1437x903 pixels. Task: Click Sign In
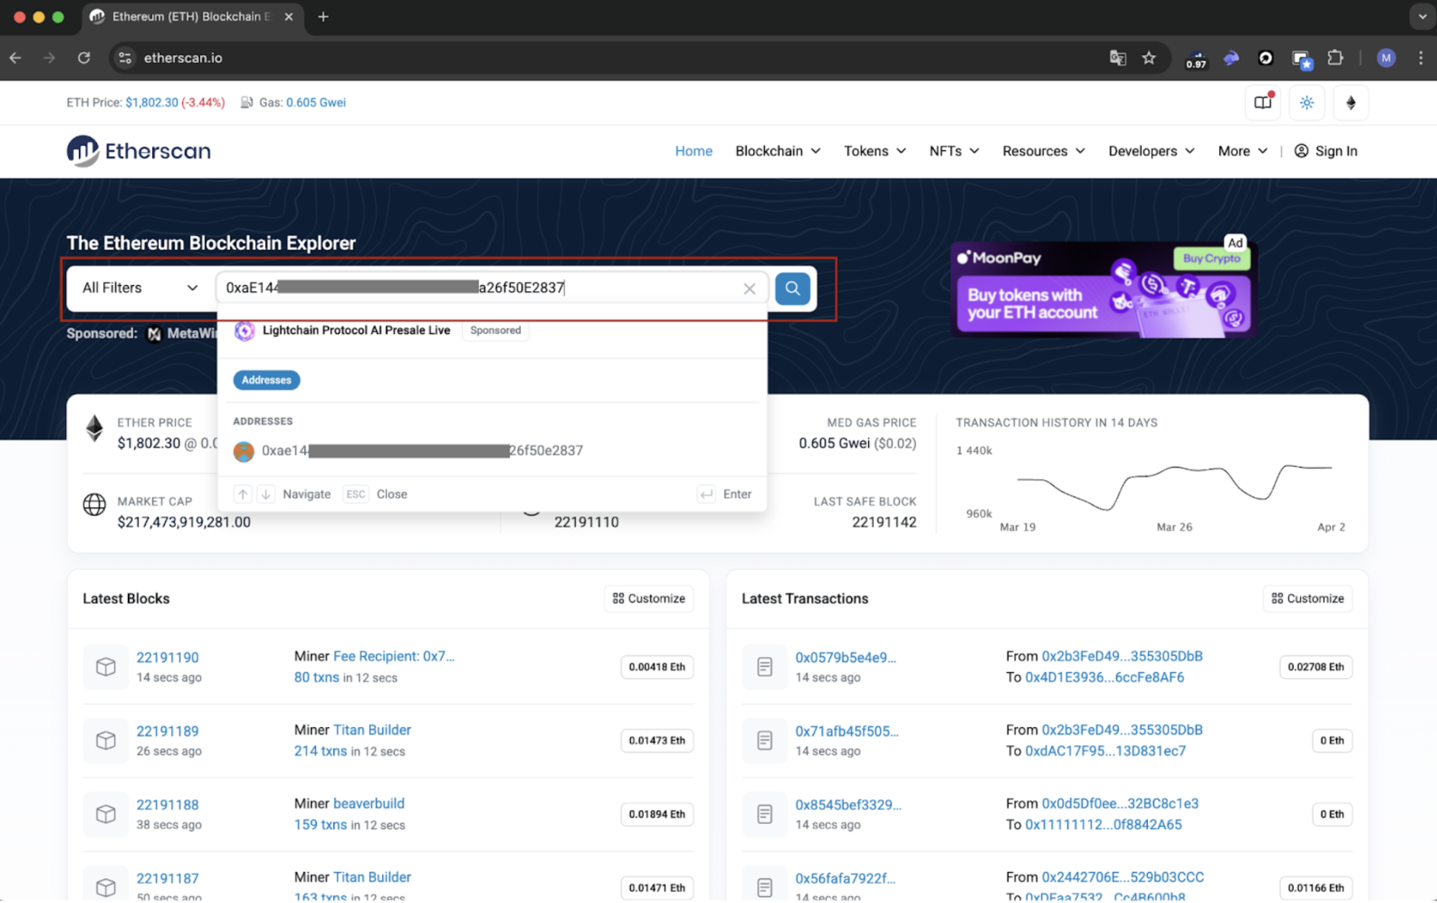click(x=1326, y=151)
